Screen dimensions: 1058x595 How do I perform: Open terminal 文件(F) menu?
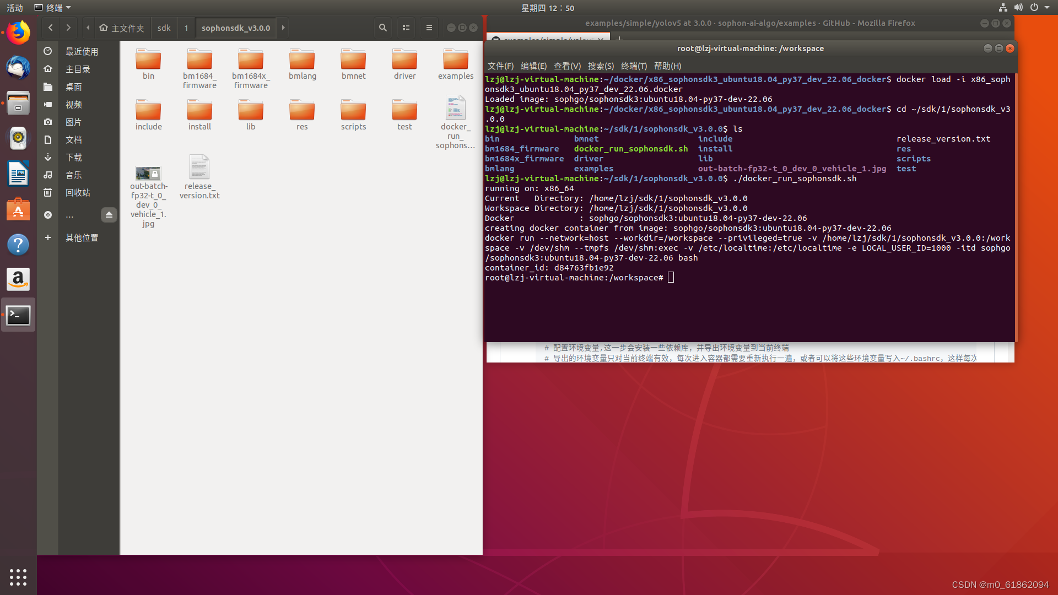click(x=500, y=66)
